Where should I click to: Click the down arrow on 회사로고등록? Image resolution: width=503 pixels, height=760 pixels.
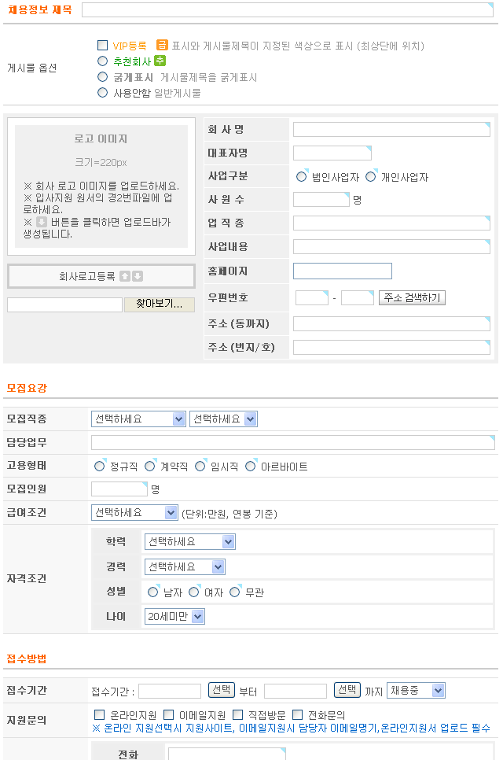138,276
